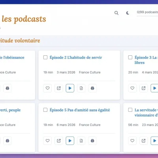Open the Épisode 3 title link
Screen dimensions: 158x158
pos(146,60)
